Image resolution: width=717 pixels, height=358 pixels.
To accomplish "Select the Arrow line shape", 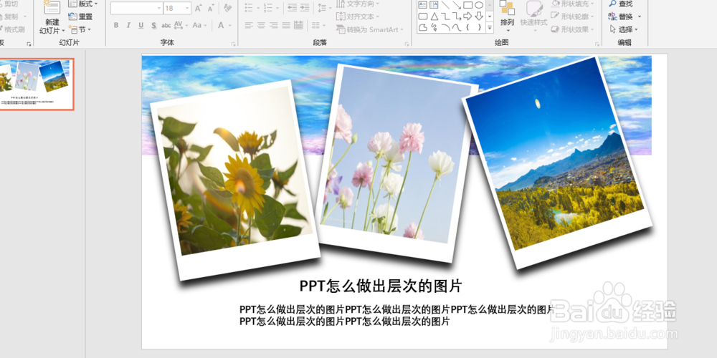I will click(x=456, y=4).
